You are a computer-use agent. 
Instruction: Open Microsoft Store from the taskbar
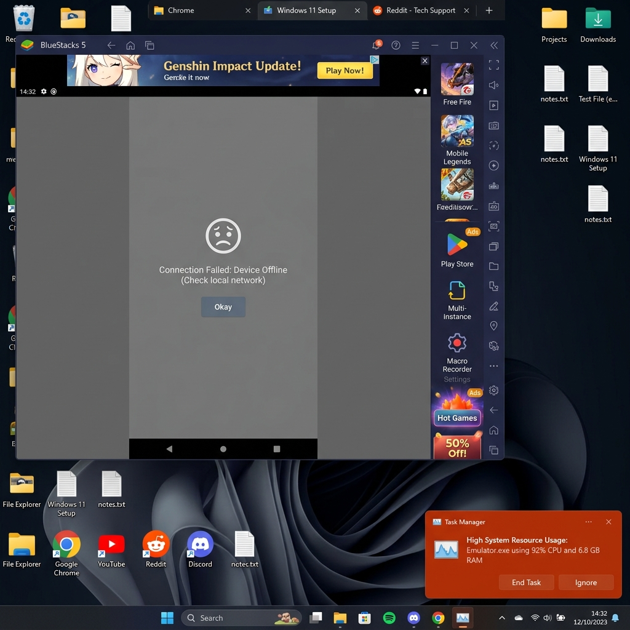pyautogui.click(x=364, y=618)
